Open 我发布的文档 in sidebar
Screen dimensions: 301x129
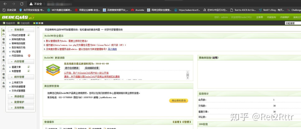pyautogui.click(x=18, y=47)
